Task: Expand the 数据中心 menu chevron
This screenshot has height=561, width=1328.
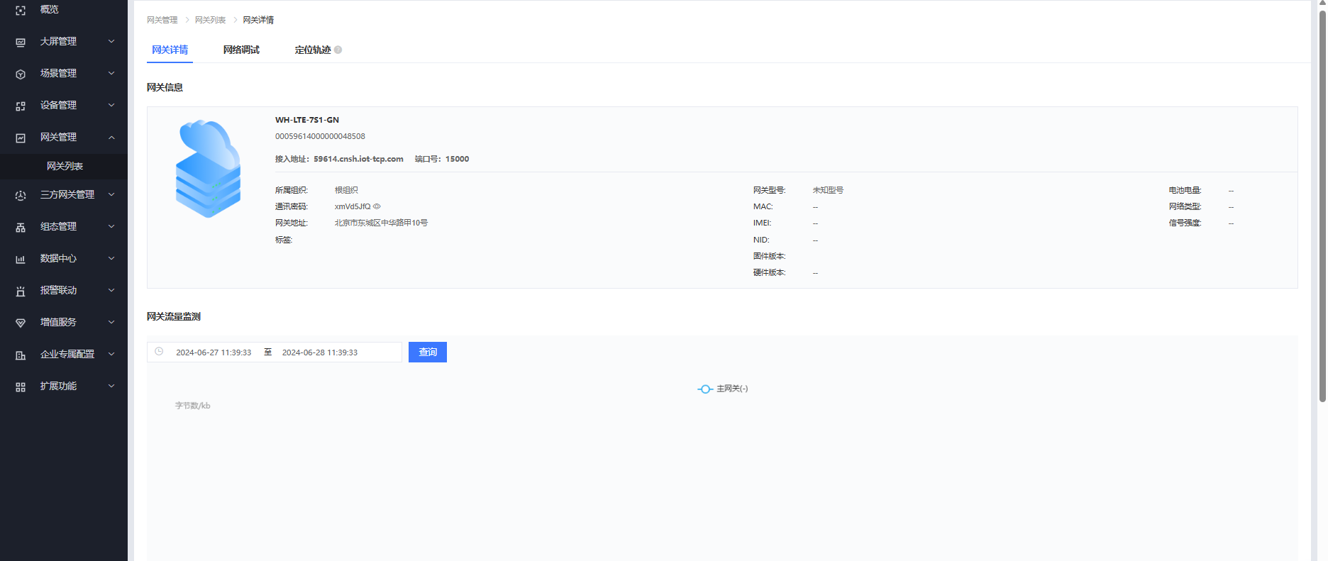Action: click(x=111, y=258)
